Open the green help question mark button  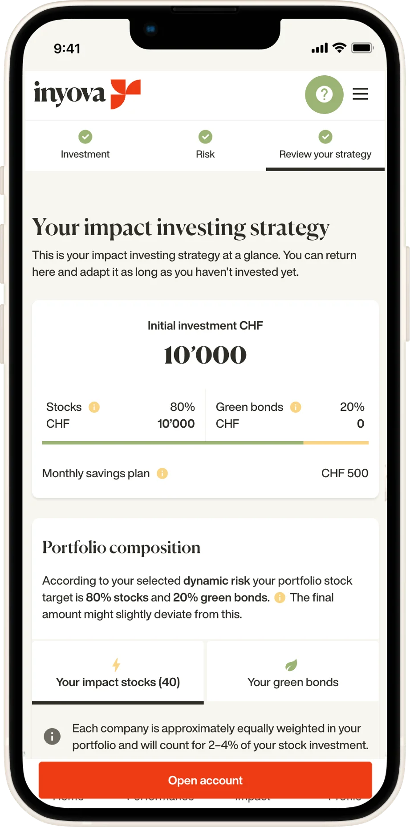[x=324, y=94]
